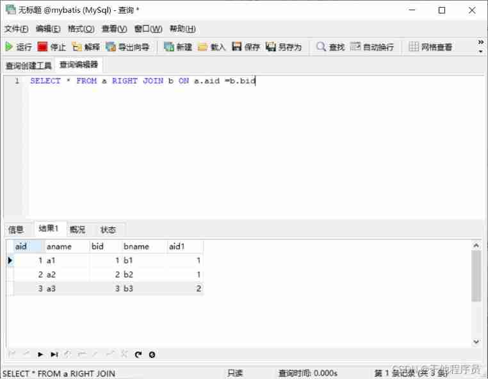Screen dimensions: 488x379
Task: Expand the toolbar overflow chevron
Action: click(480, 42)
